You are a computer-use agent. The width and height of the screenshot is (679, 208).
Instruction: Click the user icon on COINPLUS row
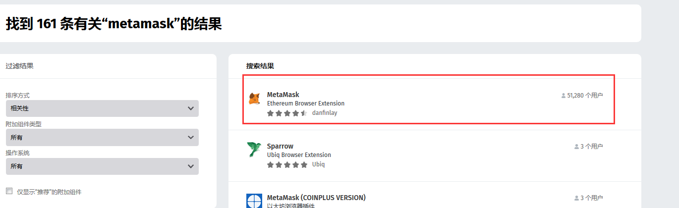[576, 198]
